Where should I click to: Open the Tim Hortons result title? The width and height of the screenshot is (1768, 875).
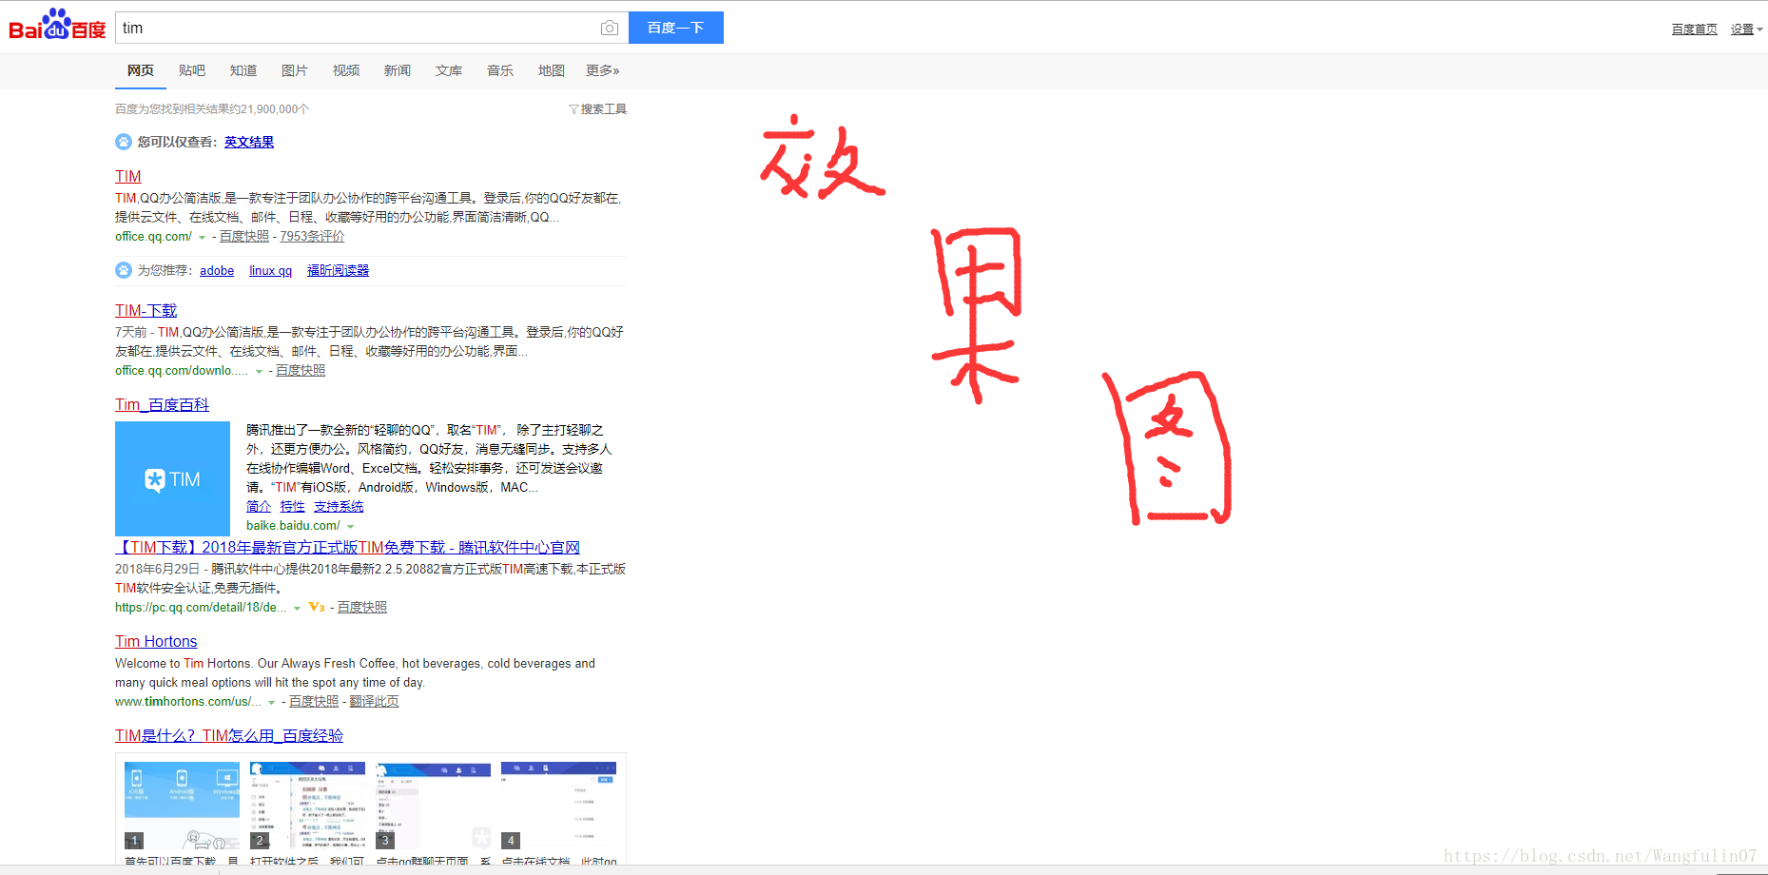[156, 641]
